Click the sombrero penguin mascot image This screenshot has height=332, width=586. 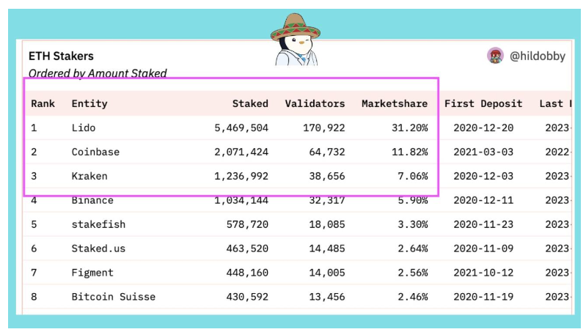tap(296, 40)
